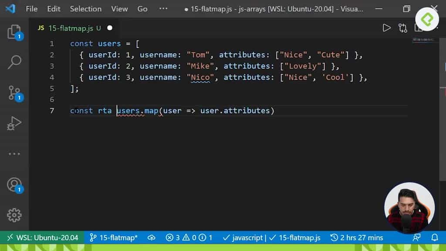Show problems by clicking the errors counter
446x251 pixels.
(189, 237)
